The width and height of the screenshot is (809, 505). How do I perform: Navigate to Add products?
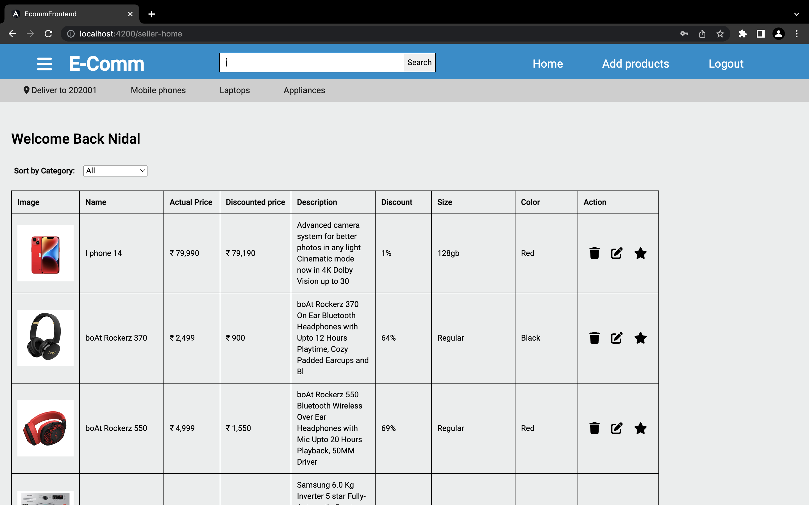(x=635, y=63)
